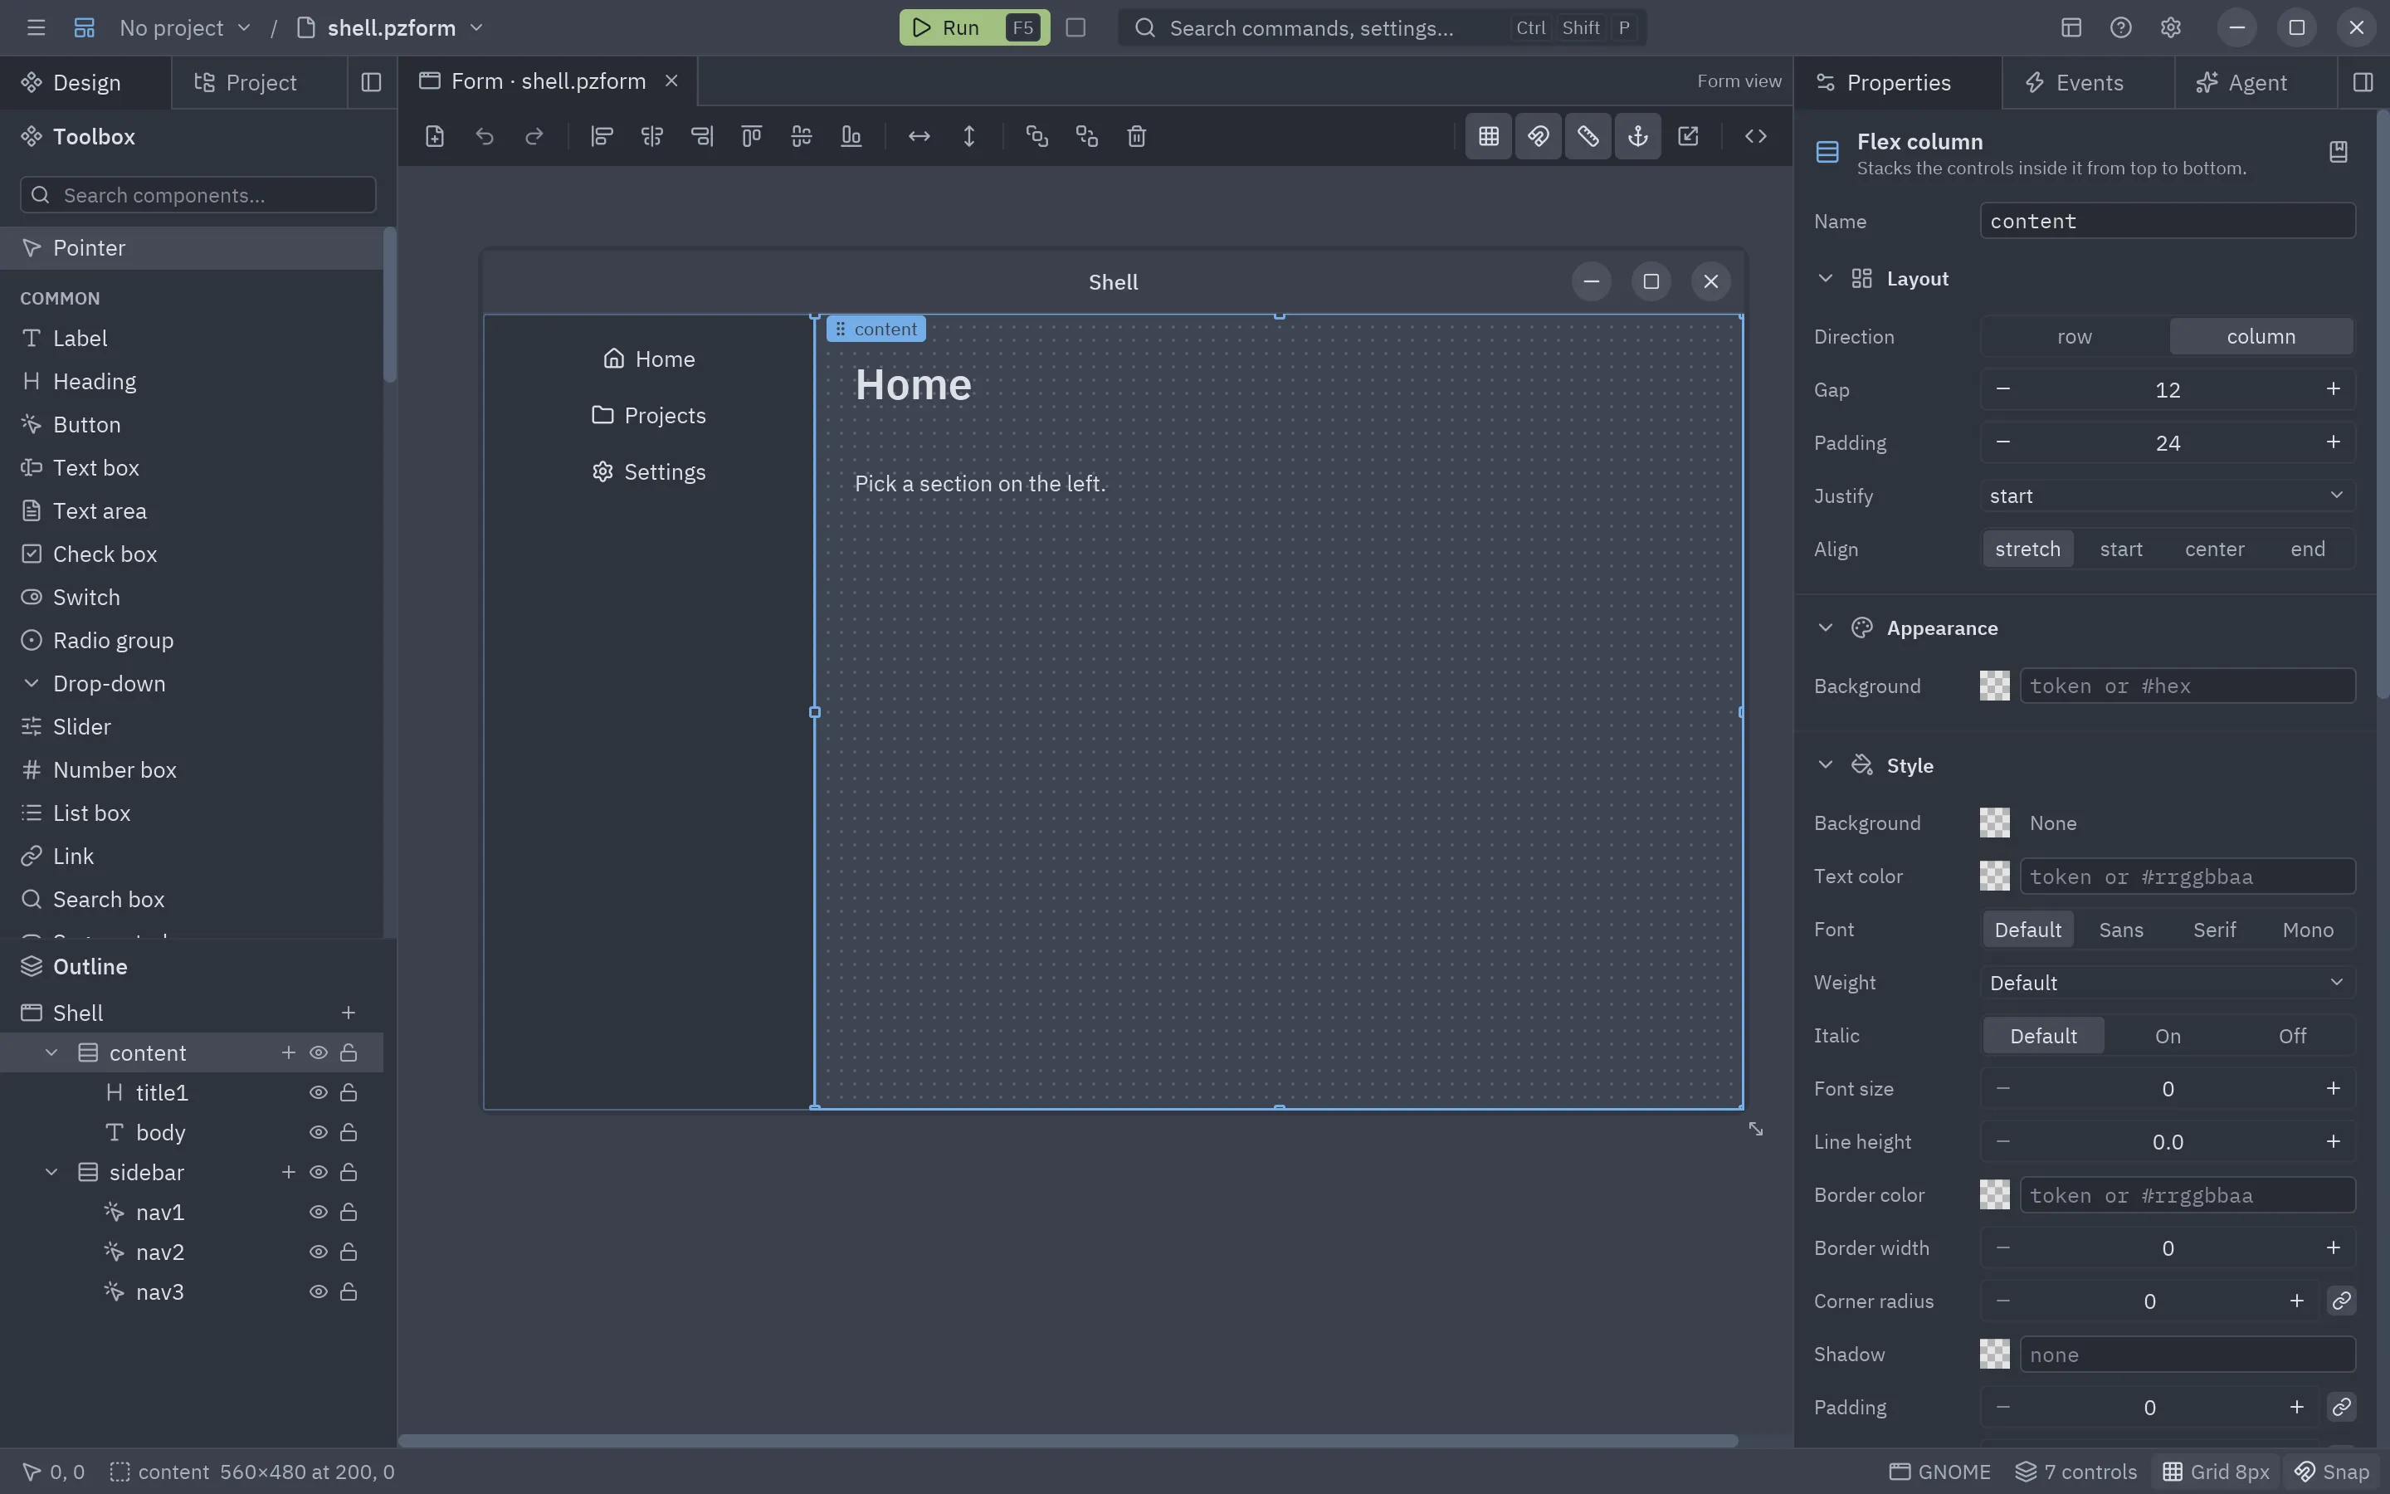The image size is (2390, 1494).
Task: Make controls same width icon
Action: click(x=919, y=136)
